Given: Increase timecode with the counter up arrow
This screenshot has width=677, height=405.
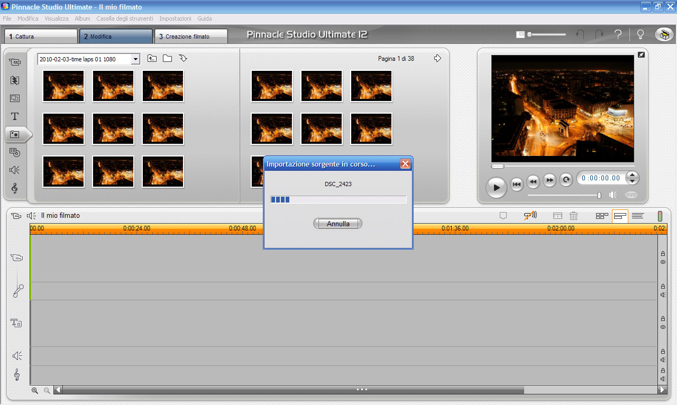Looking at the screenshot, I should pyautogui.click(x=633, y=175).
